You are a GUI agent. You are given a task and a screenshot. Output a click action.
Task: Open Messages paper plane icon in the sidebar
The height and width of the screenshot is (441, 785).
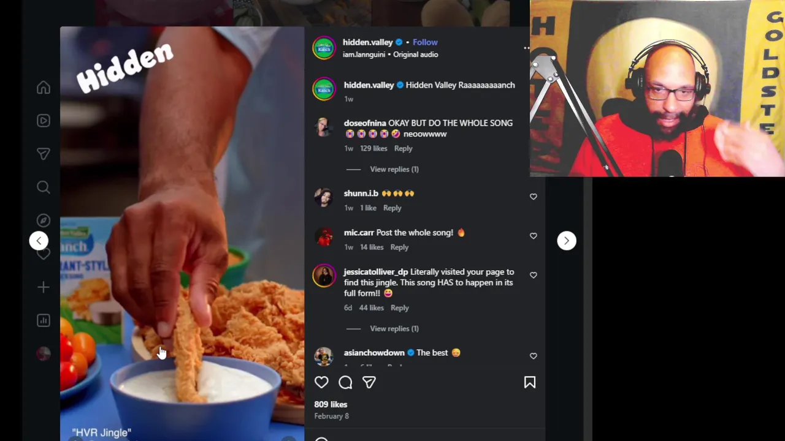pos(43,154)
